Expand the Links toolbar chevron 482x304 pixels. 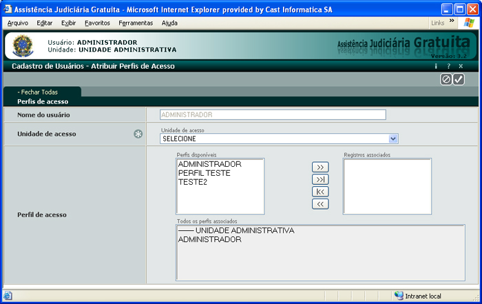tap(452, 22)
